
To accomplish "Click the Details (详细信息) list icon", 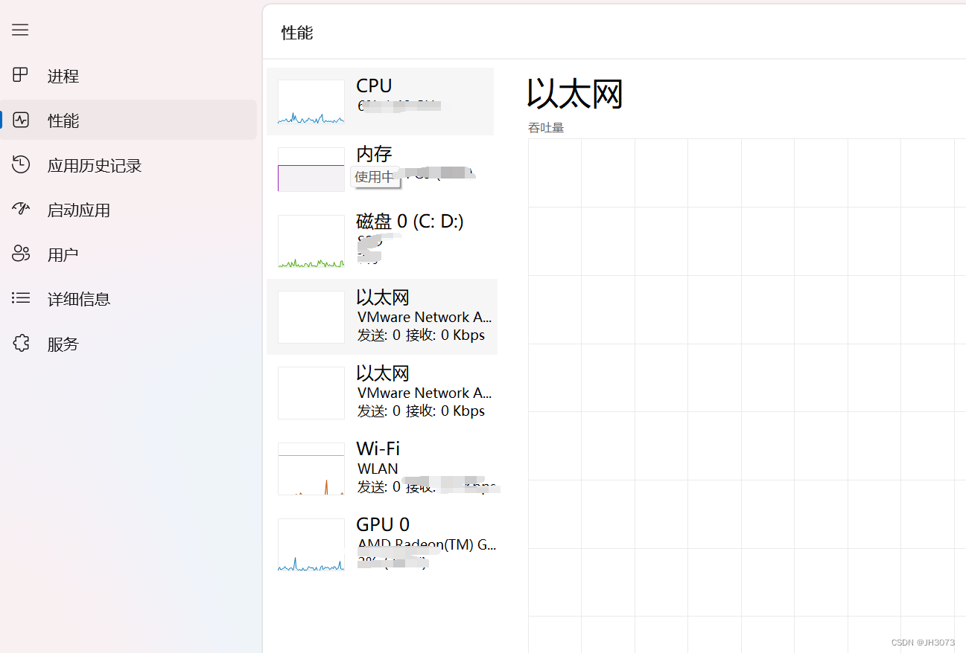I will click(21, 298).
